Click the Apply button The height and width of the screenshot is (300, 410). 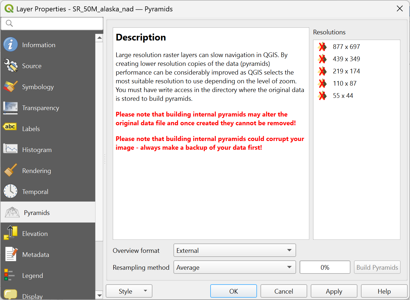tap(334, 291)
